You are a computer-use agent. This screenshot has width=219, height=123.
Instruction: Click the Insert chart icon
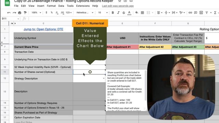coord(201,13)
